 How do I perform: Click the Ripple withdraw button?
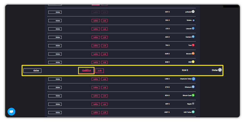click(x=96, y=104)
